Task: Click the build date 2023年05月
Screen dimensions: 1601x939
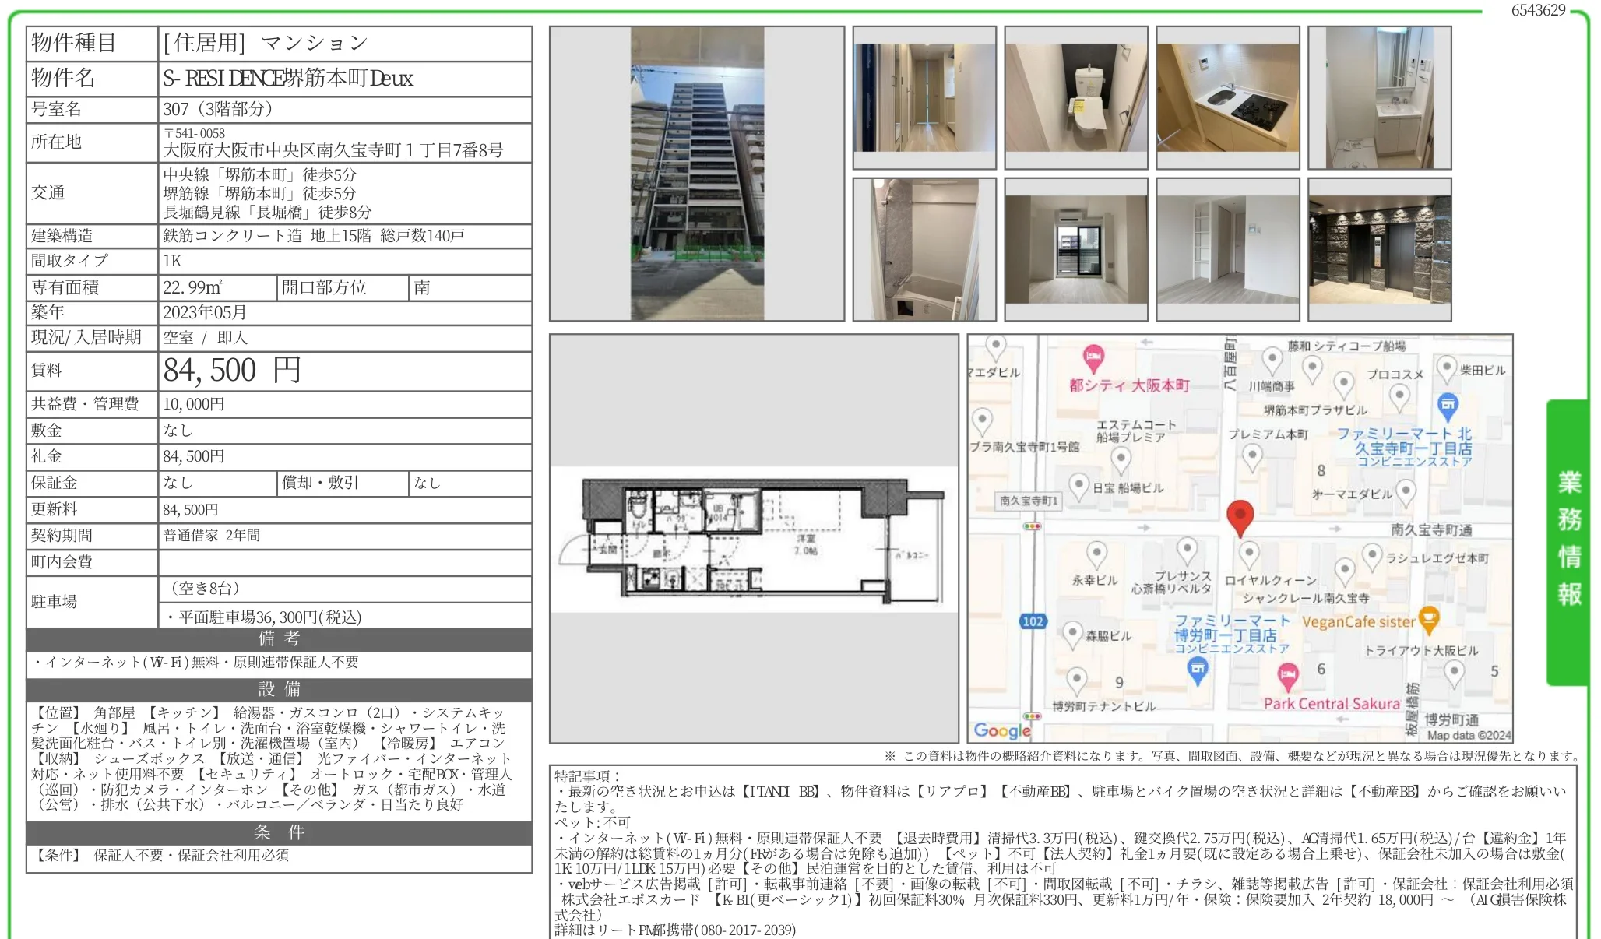Action: 204,312
